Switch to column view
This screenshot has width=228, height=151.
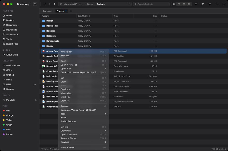184,4
